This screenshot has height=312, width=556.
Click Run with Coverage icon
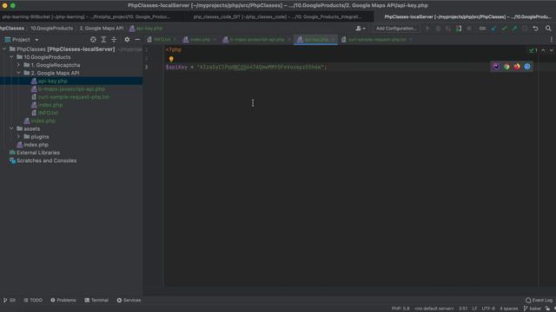[x=448, y=29]
